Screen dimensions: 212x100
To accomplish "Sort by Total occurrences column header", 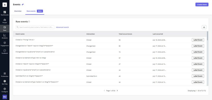I will click(x=125, y=34).
